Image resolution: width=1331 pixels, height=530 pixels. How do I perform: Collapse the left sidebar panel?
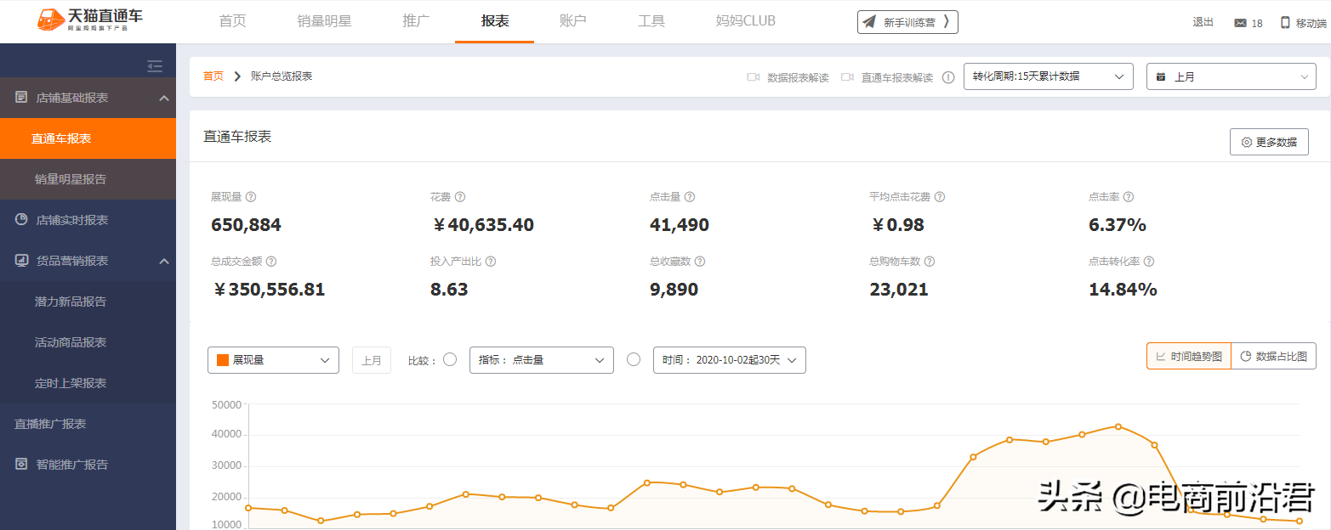[155, 65]
